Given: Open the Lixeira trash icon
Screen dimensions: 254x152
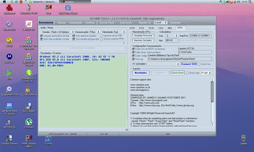Looking at the screenshot, I should (243, 140).
